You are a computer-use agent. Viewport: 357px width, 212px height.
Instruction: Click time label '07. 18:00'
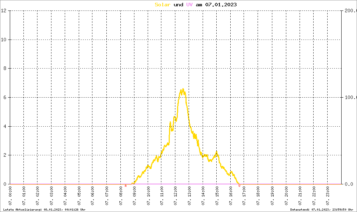coord(258,196)
